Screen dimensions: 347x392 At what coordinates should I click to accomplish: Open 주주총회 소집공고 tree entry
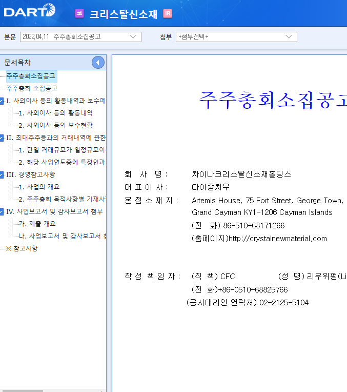click(32, 88)
